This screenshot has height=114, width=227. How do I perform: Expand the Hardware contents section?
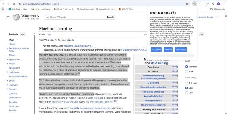coord(7,85)
